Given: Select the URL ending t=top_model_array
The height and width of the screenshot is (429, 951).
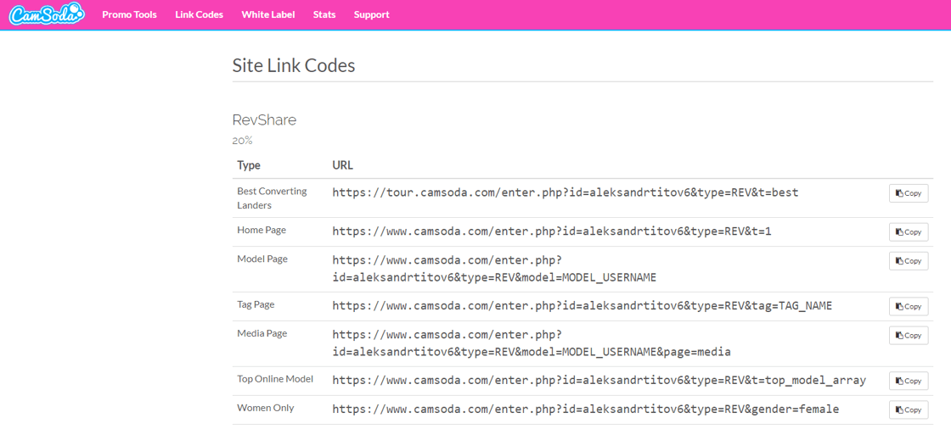Looking at the screenshot, I should (599, 380).
